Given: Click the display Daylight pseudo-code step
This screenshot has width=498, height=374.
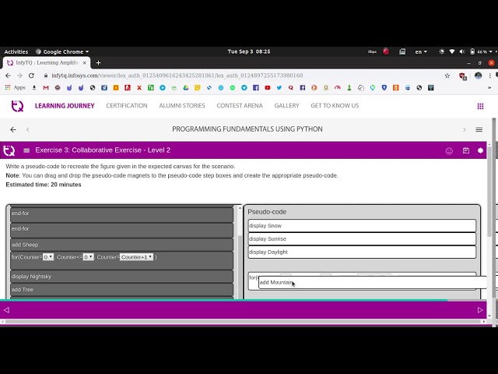Looking at the screenshot, I should click(x=362, y=252).
